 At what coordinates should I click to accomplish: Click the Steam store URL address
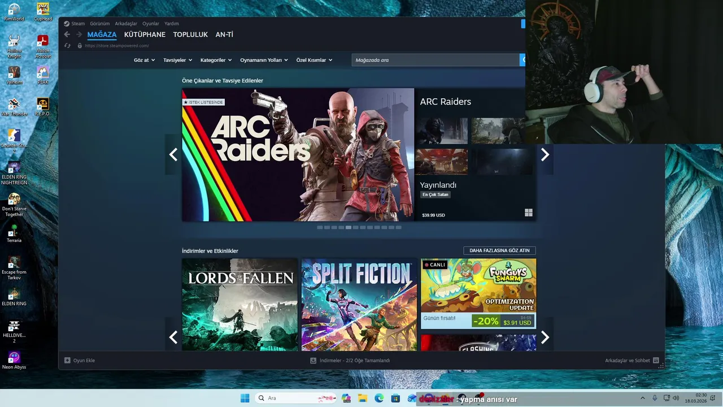[x=117, y=46]
